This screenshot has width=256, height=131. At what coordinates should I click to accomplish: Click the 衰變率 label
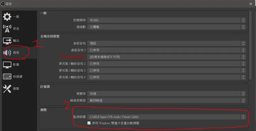(x=81, y=94)
